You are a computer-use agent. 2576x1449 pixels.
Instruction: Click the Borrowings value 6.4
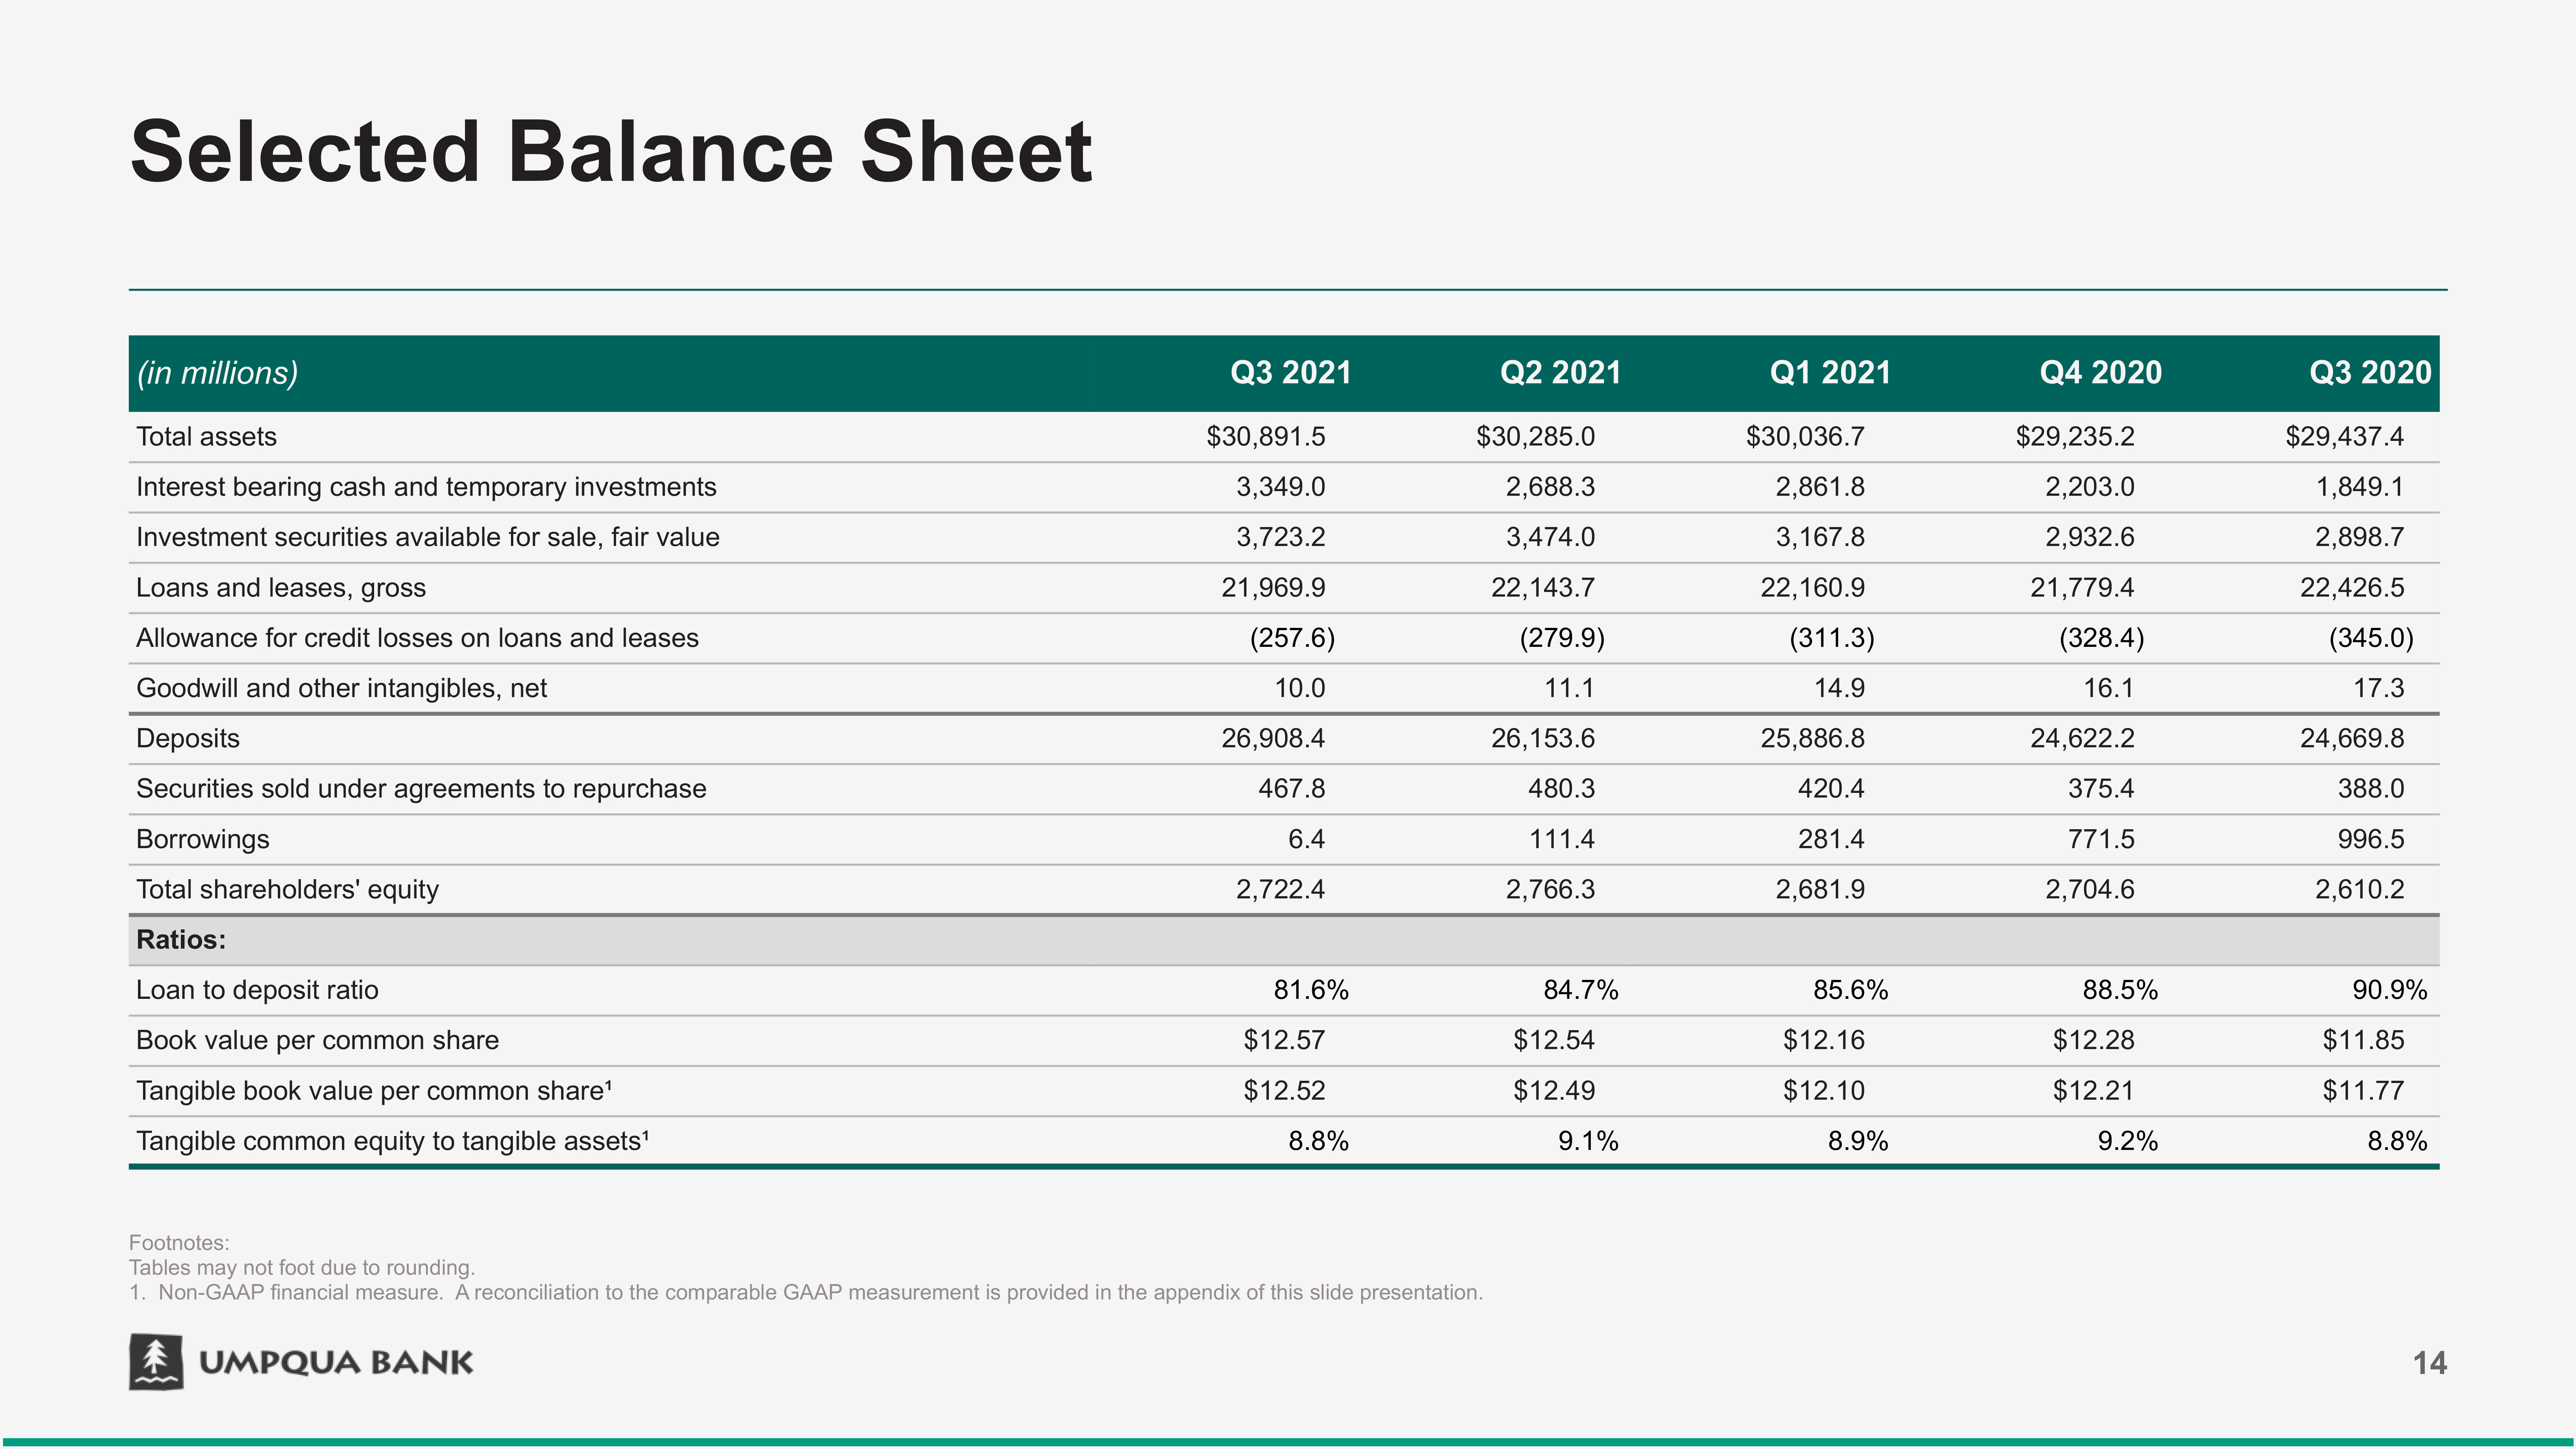(1306, 839)
